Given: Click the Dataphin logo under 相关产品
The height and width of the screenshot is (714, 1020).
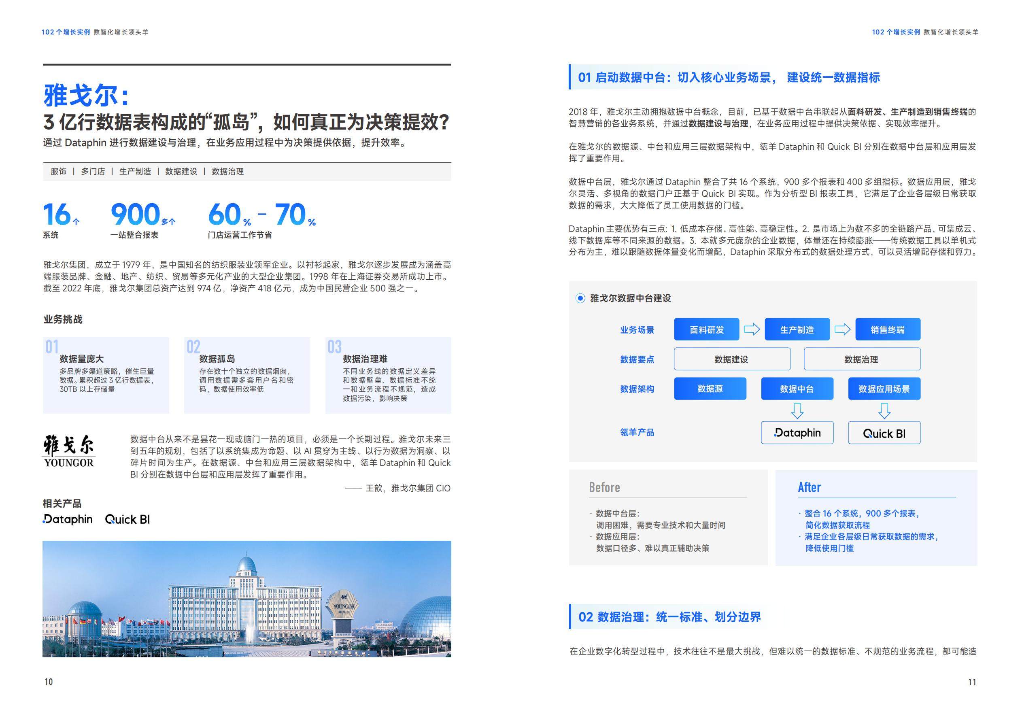Looking at the screenshot, I should coord(68,519).
